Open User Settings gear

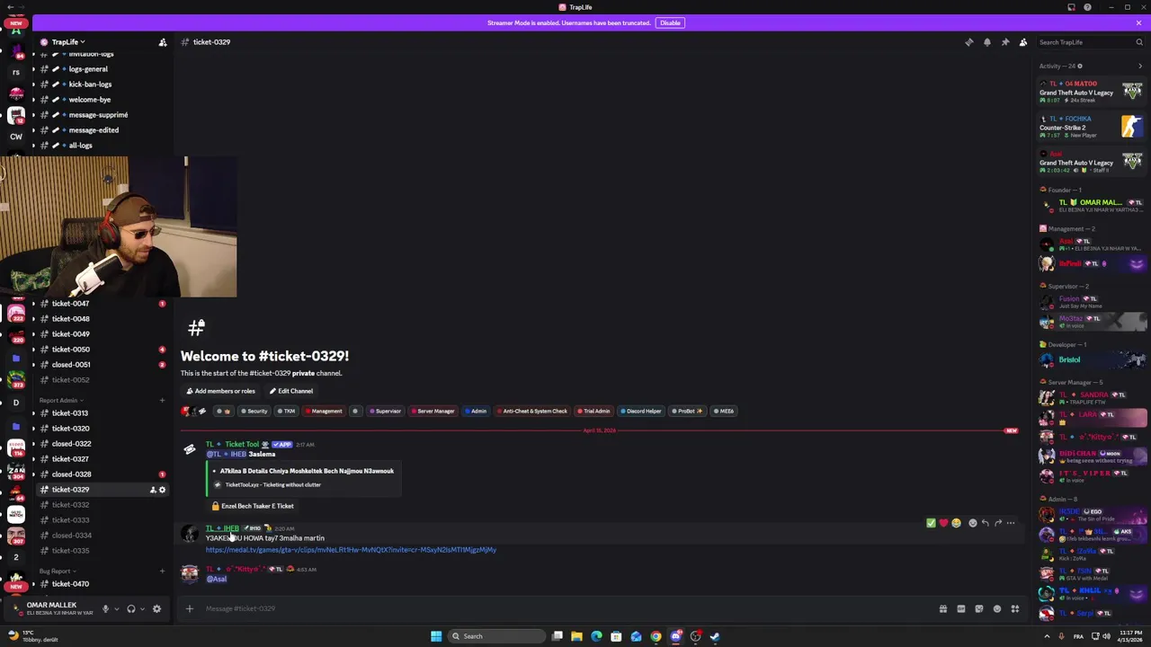156,609
